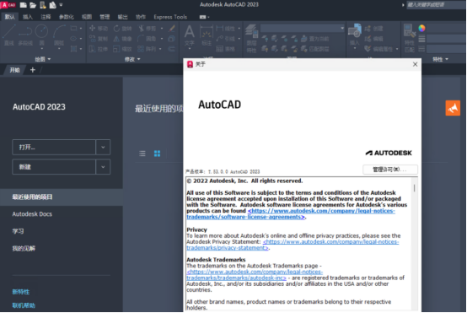
Task: Activate the Stretch (拉伸) command
Action: 99,49
